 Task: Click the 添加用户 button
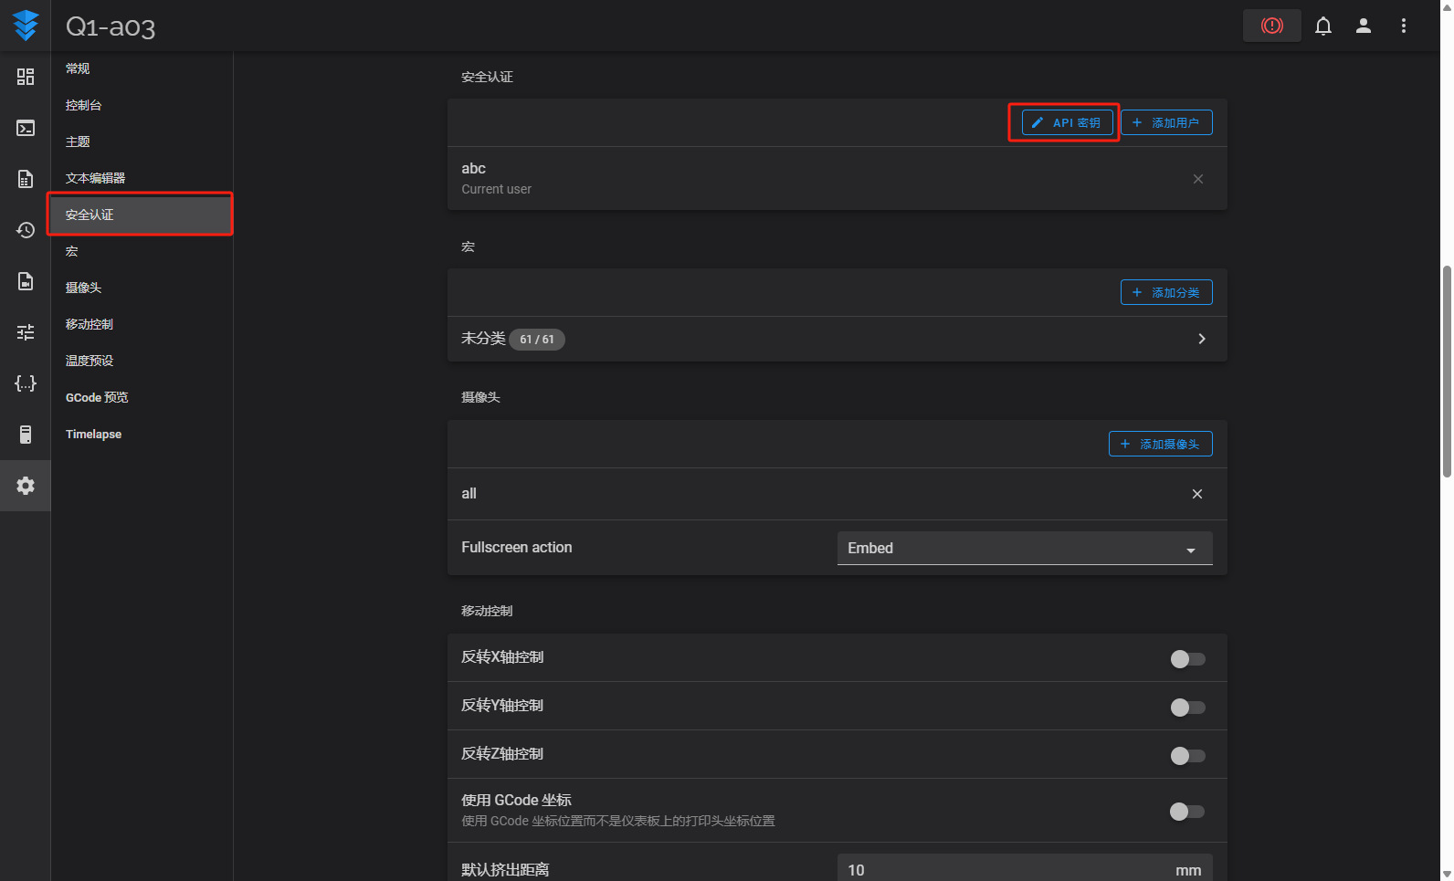coord(1166,122)
